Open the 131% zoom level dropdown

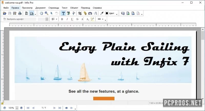click(17, 108)
